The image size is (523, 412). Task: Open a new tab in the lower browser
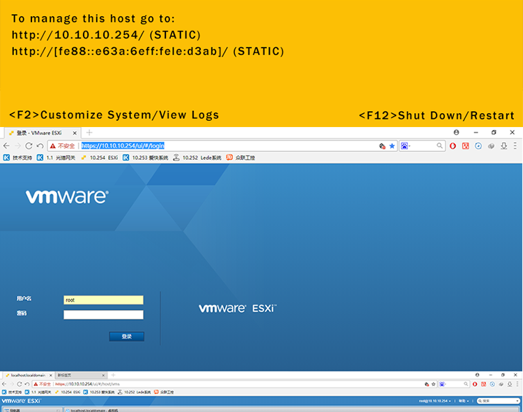tap(113, 375)
